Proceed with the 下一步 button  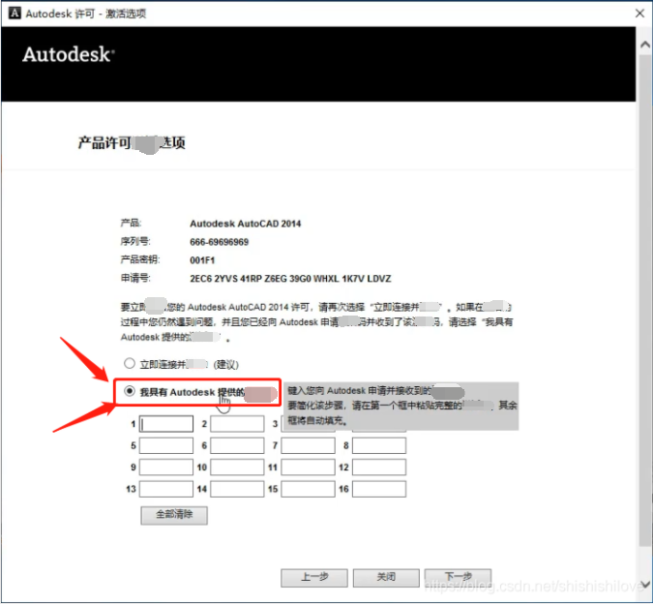tap(459, 577)
